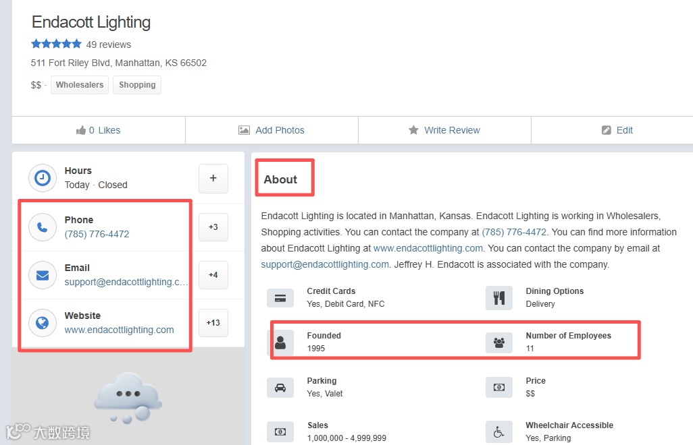Click the photo icon beside Add Photos
The width and height of the screenshot is (693, 445).
pyautogui.click(x=244, y=130)
